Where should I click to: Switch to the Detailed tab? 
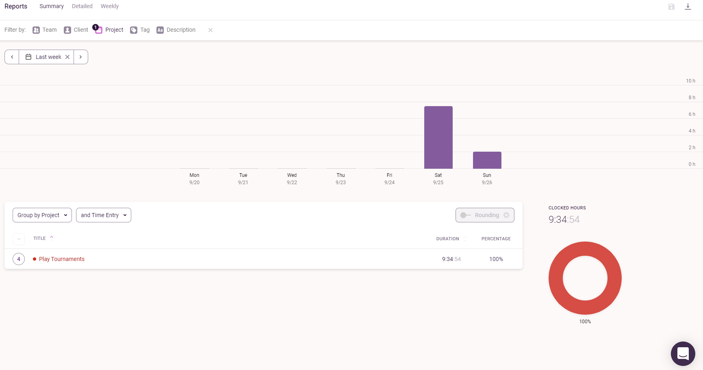pos(82,6)
